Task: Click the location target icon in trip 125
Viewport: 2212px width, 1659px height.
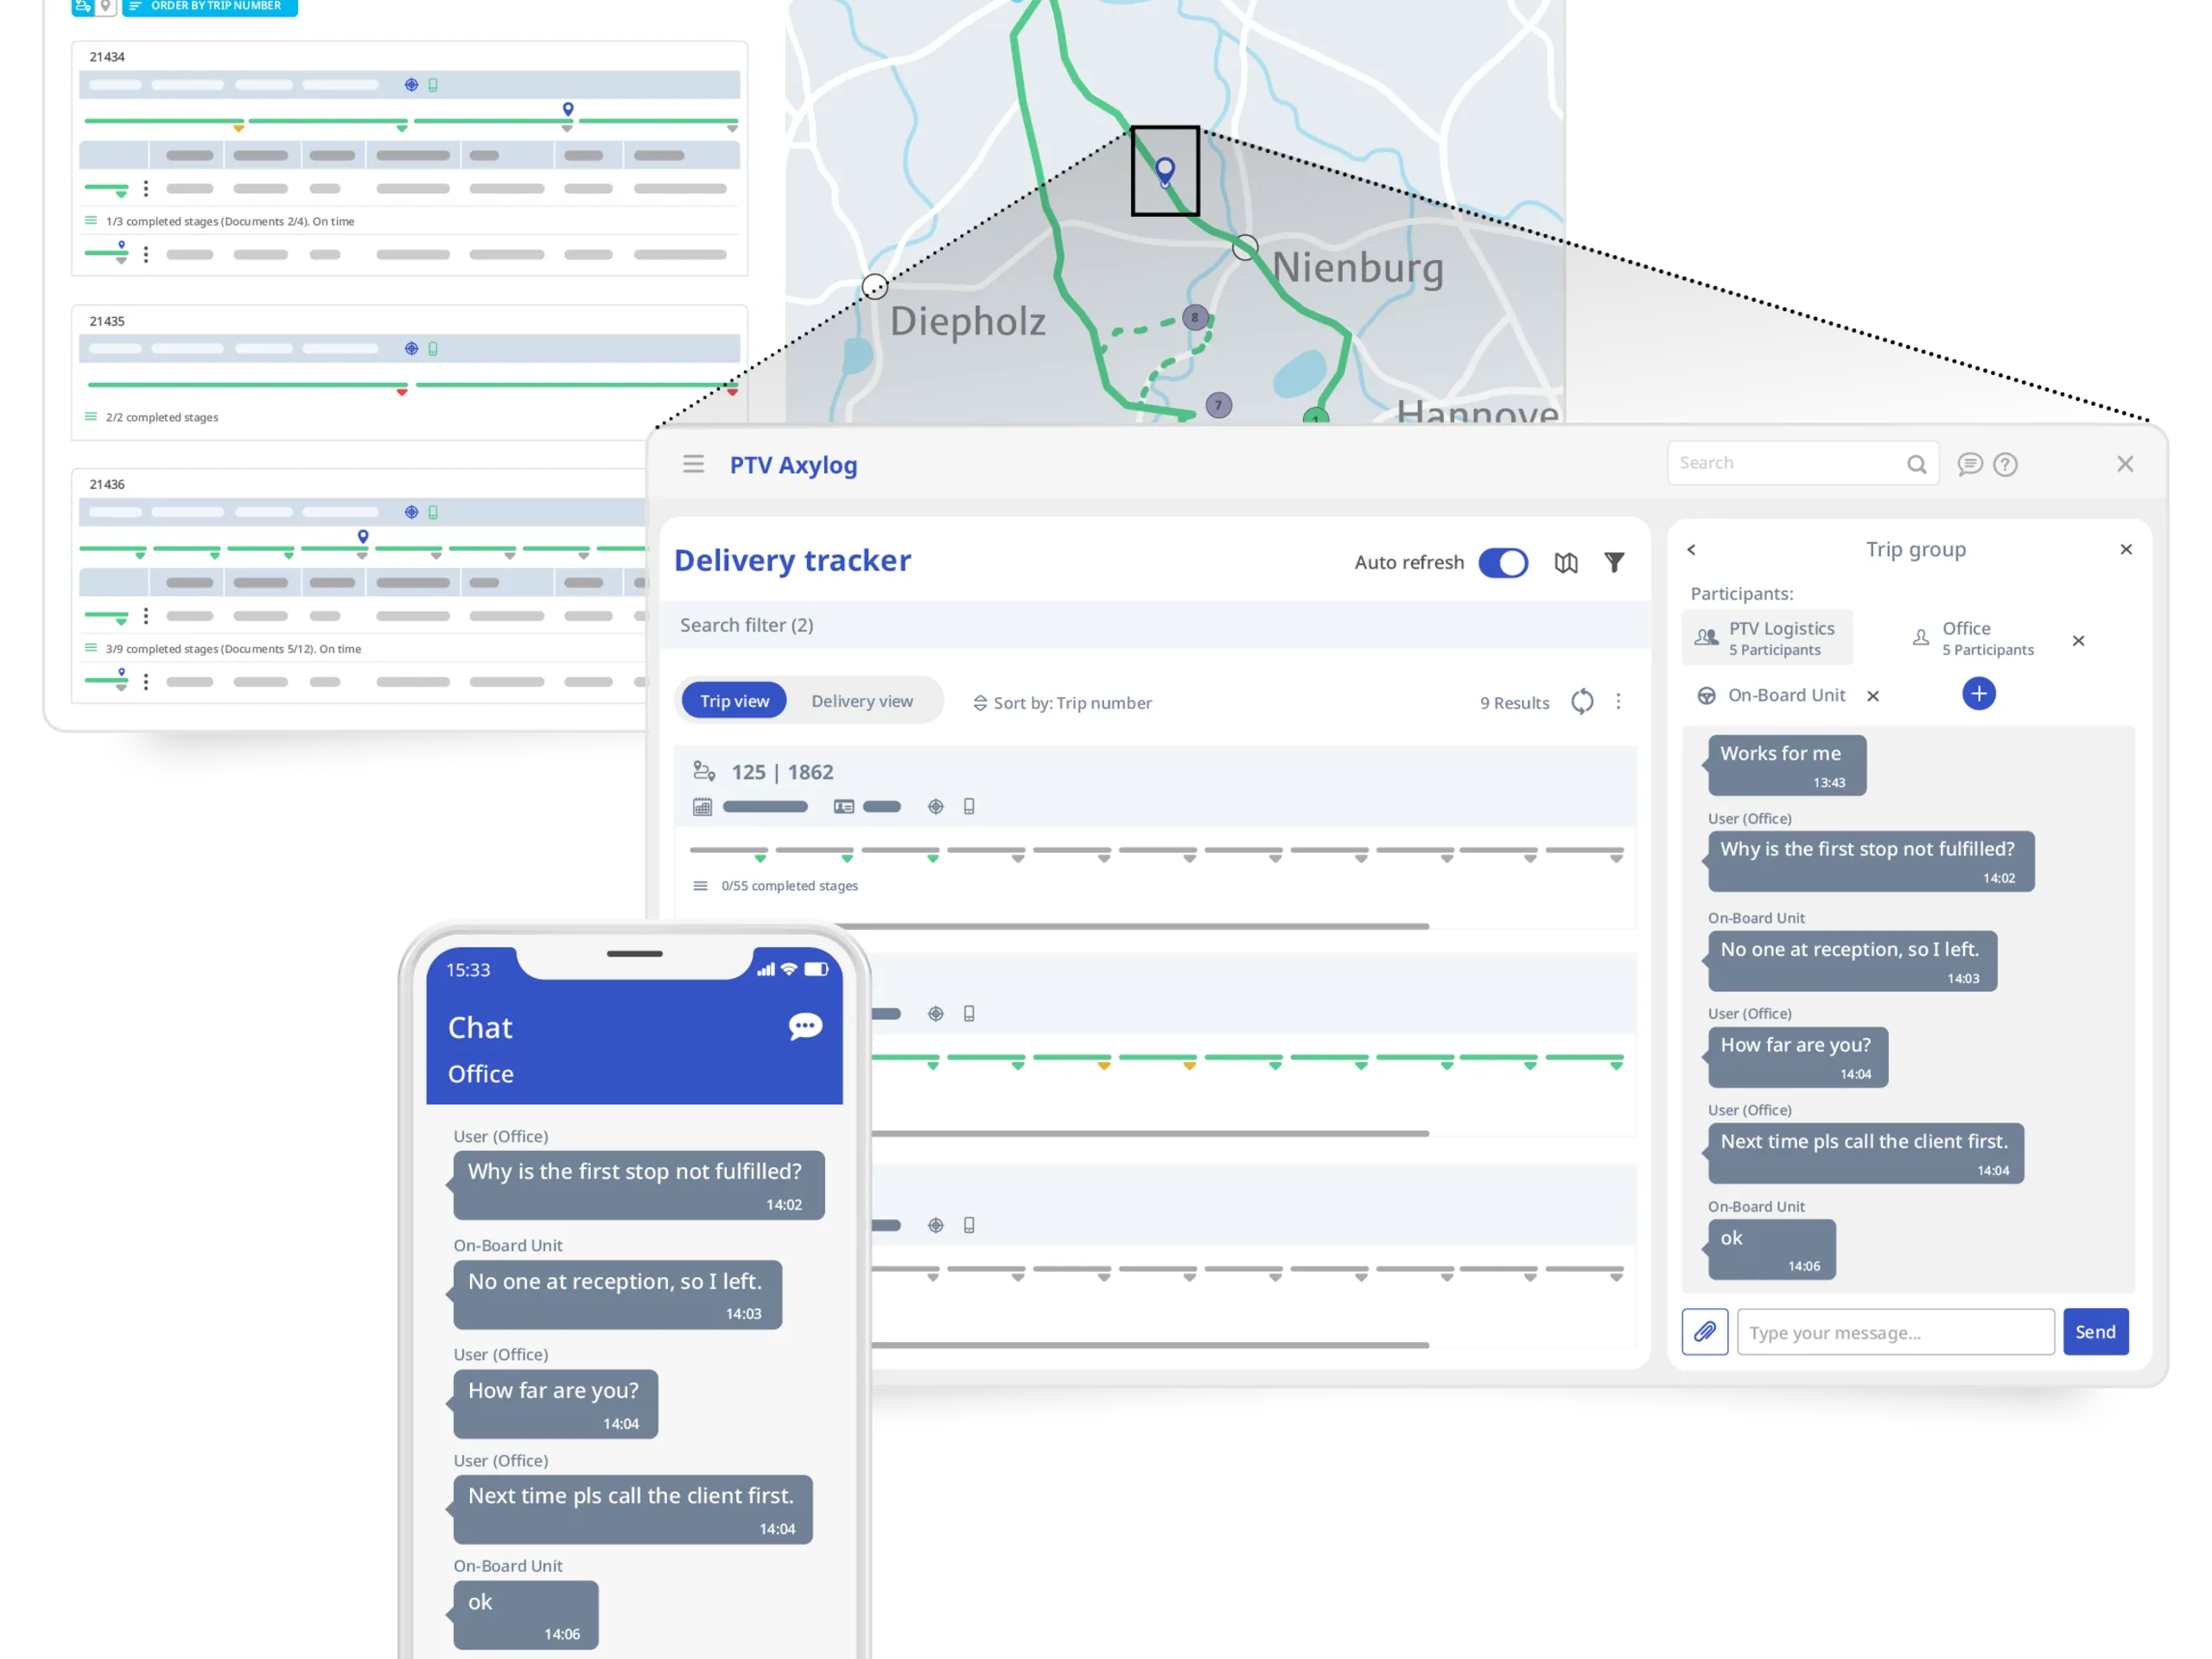Action: tap(935, 807)
